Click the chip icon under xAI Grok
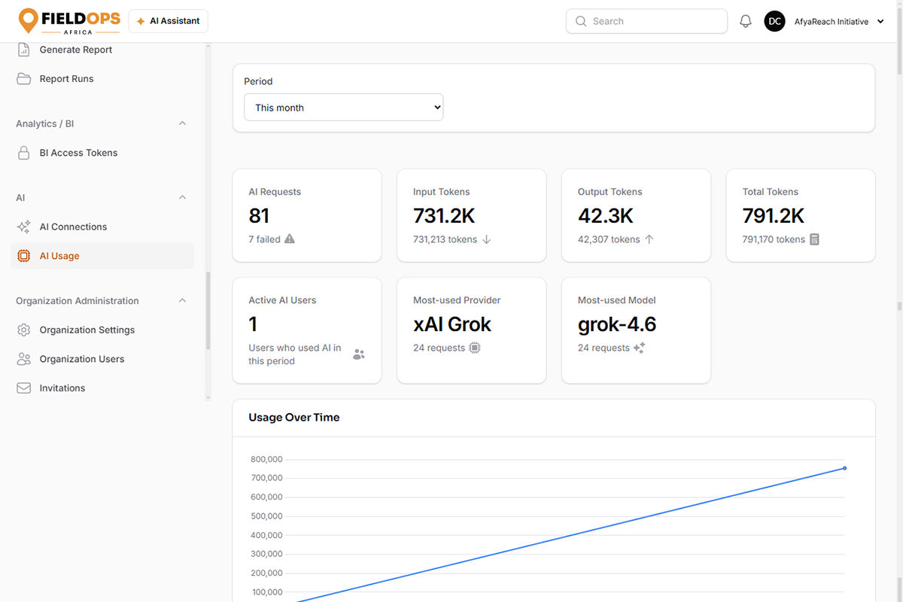 click(x=475, y=348)
